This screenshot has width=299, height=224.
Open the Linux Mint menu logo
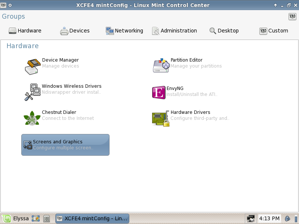(6, 218)
